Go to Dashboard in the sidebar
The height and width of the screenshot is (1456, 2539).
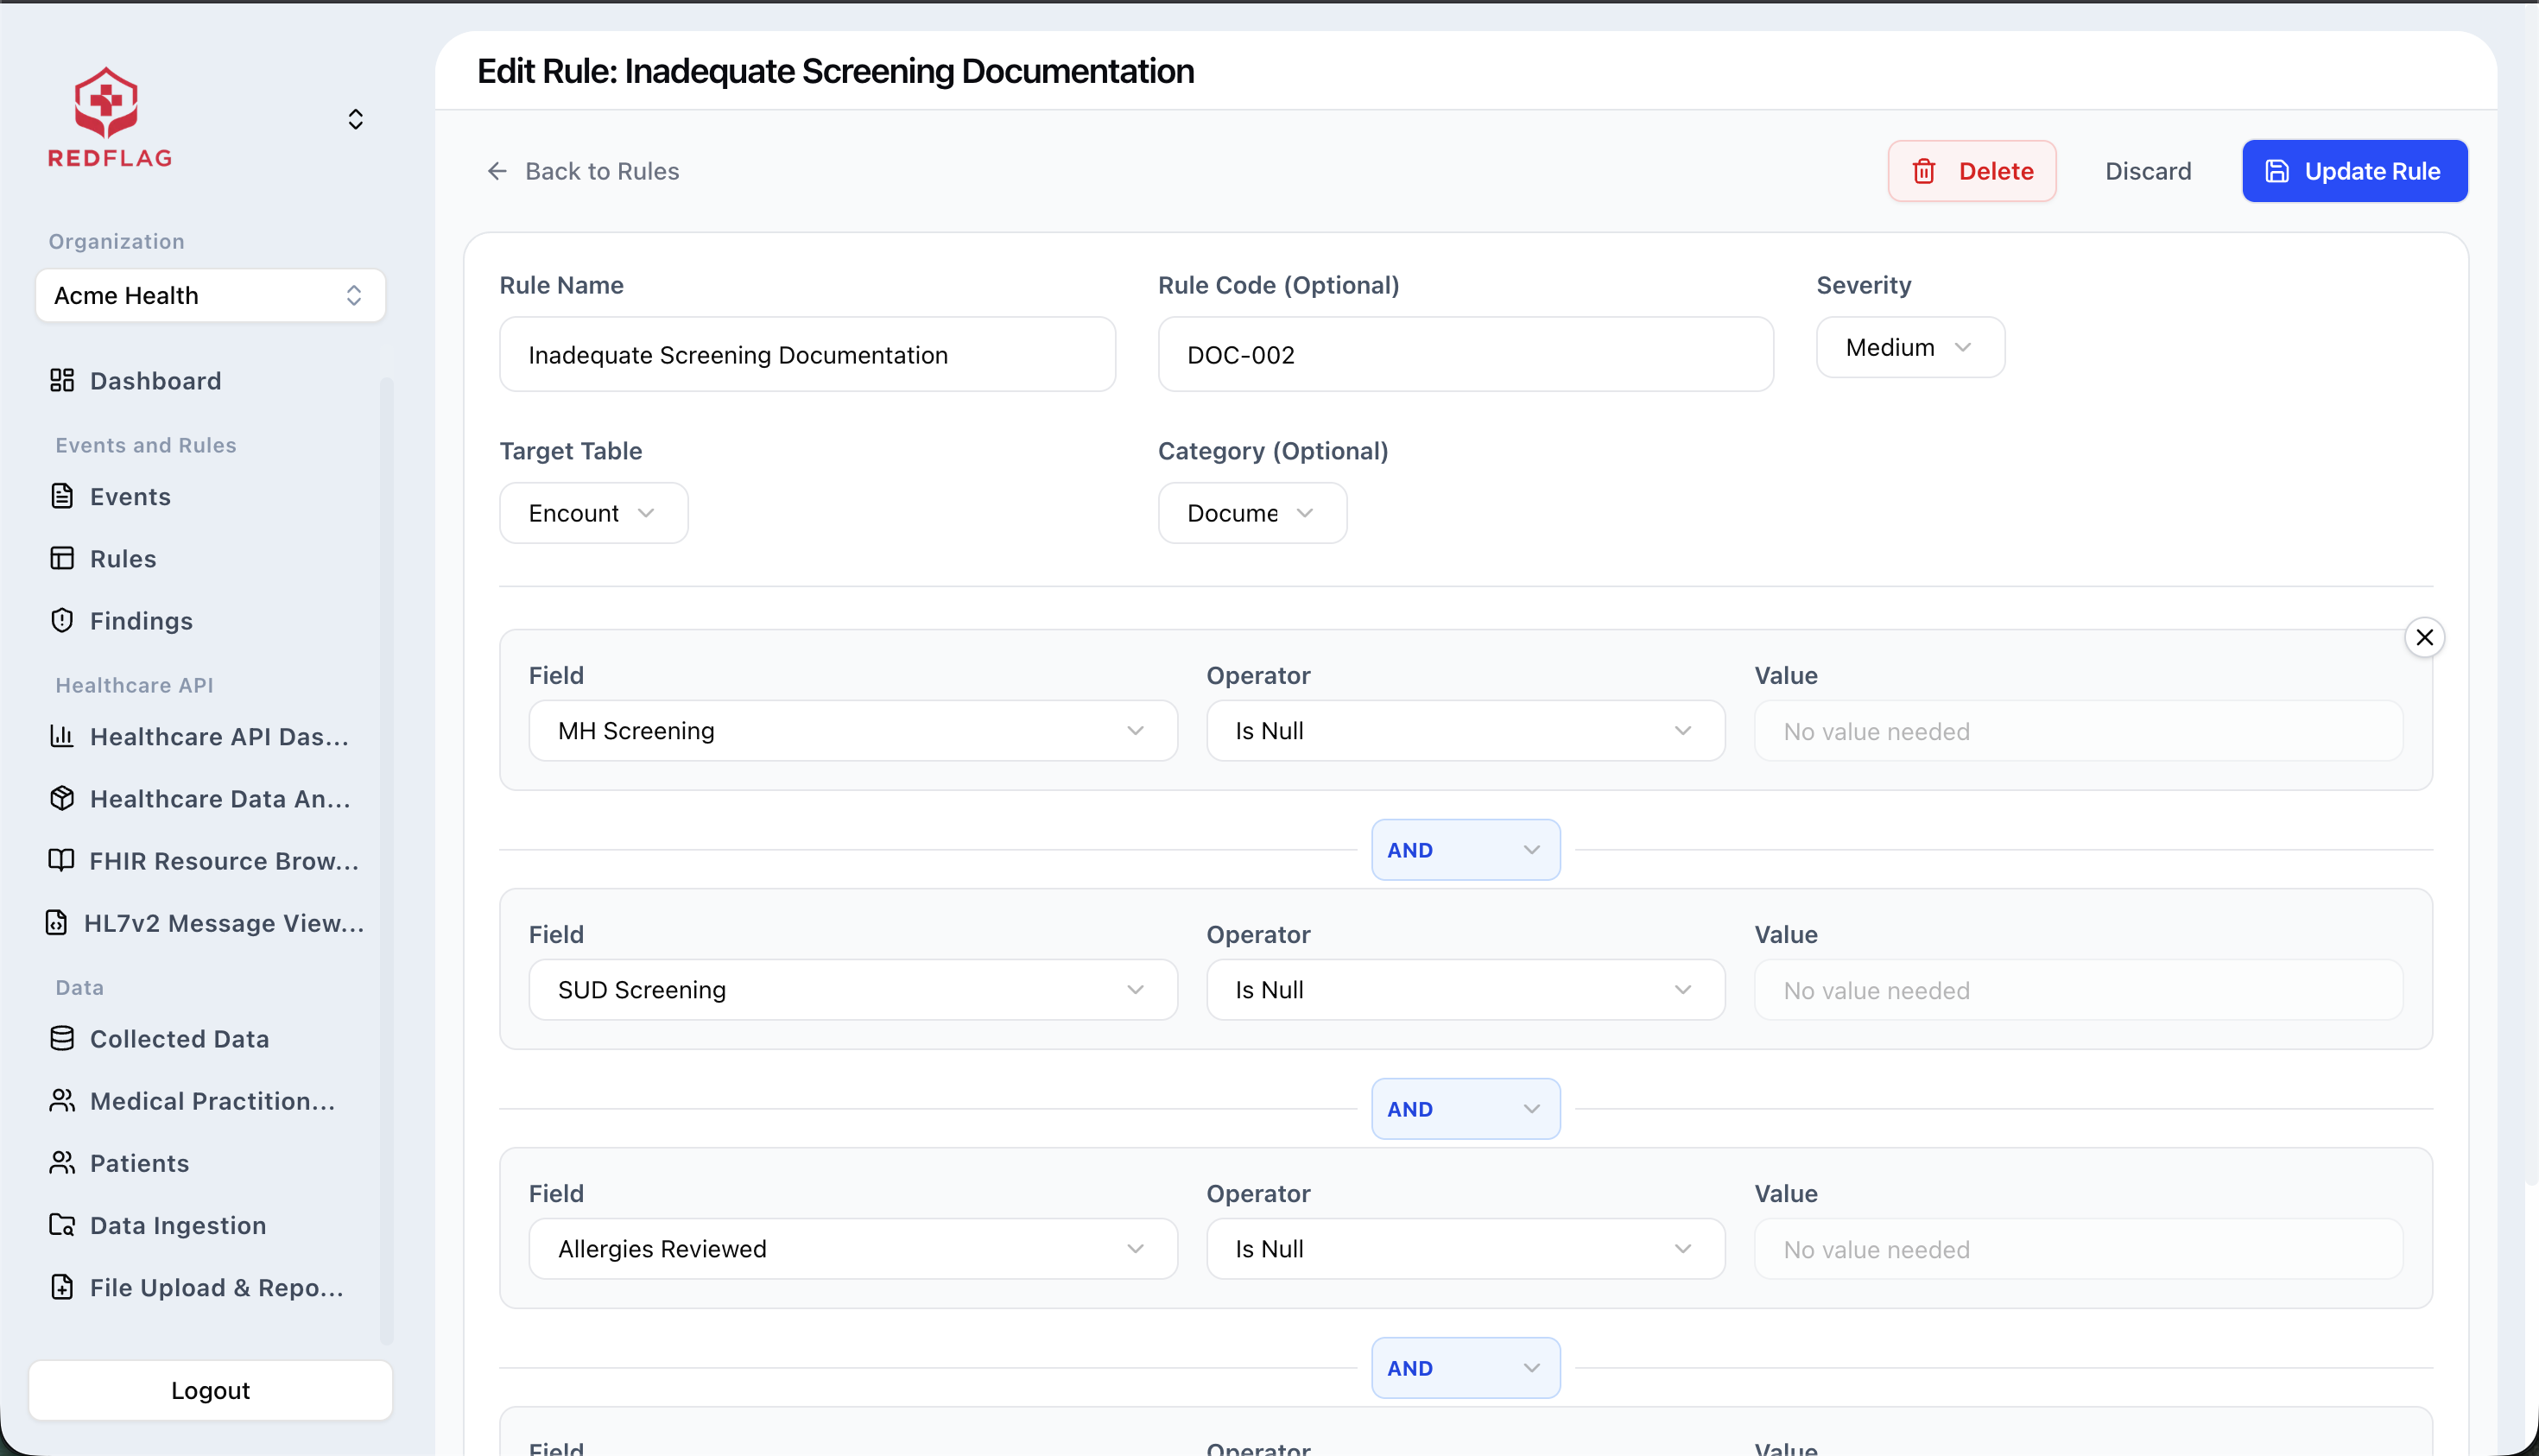click(155, 381)
